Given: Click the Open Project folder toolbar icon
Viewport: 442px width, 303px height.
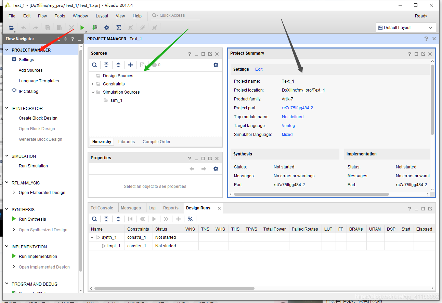Looking at the screenshot, I should 11,28.
